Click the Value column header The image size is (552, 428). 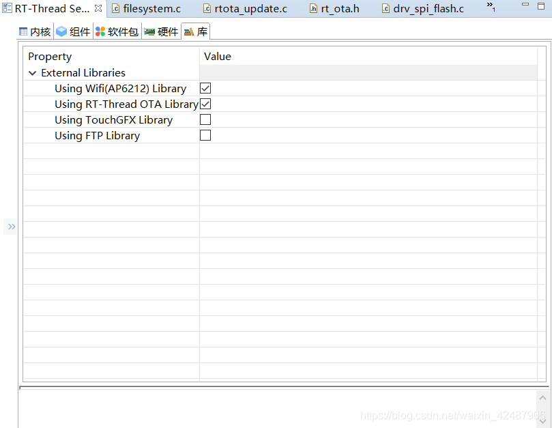(218, 57)
